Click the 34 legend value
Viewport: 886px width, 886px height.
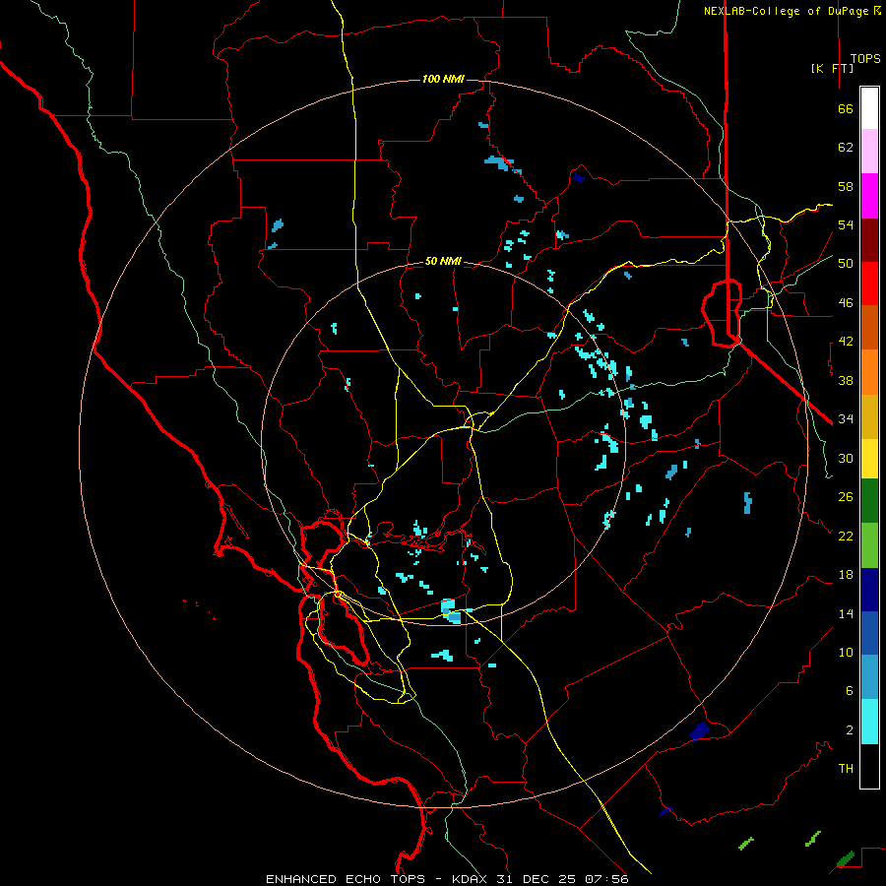click(x=846, y=419)
